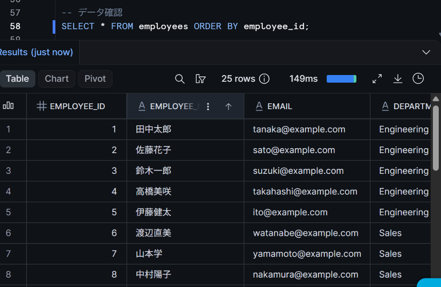Open the results search magnifier icon
Screen dimensions: 441x287
180,79
